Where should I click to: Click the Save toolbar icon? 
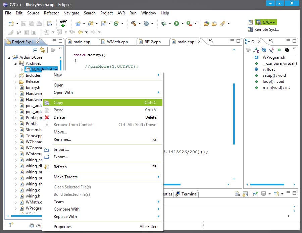coord(23,23)
